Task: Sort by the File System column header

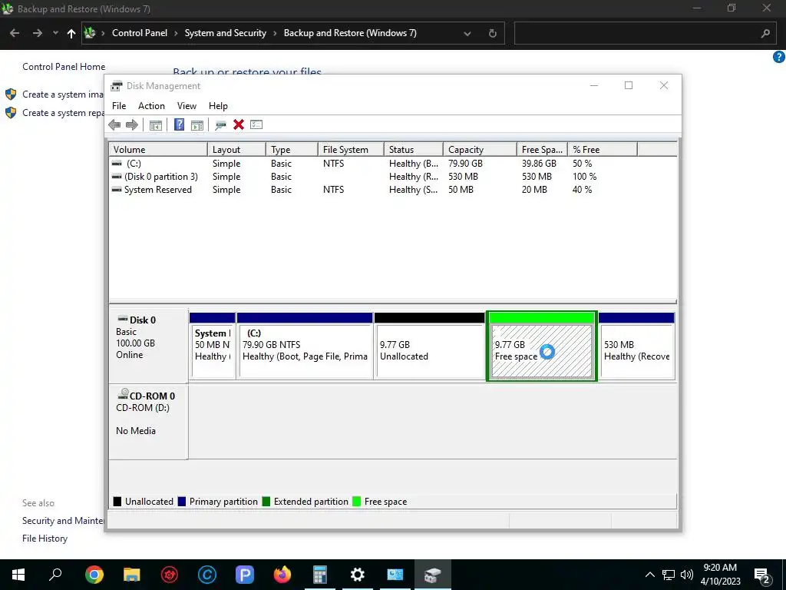Action: 351,150
